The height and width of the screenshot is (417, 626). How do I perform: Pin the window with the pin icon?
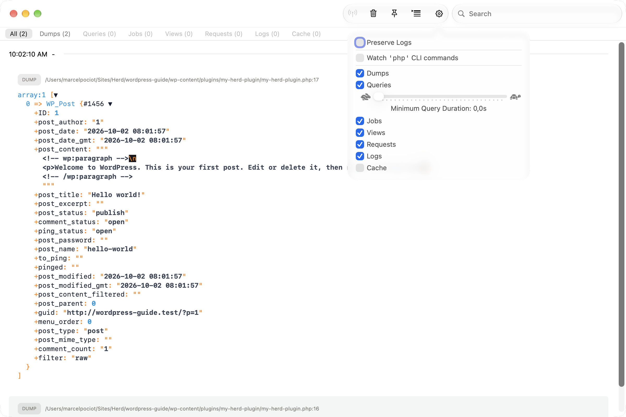point(394,13)
